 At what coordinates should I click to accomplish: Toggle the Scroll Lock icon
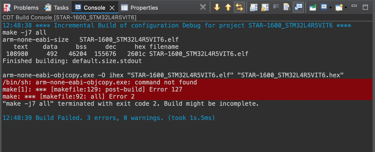pyautogui.click(x=265, y=8)
